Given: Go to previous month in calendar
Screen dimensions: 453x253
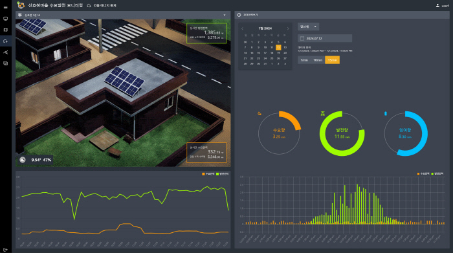Looking at the screenshot, I should [x=243, y=28].
